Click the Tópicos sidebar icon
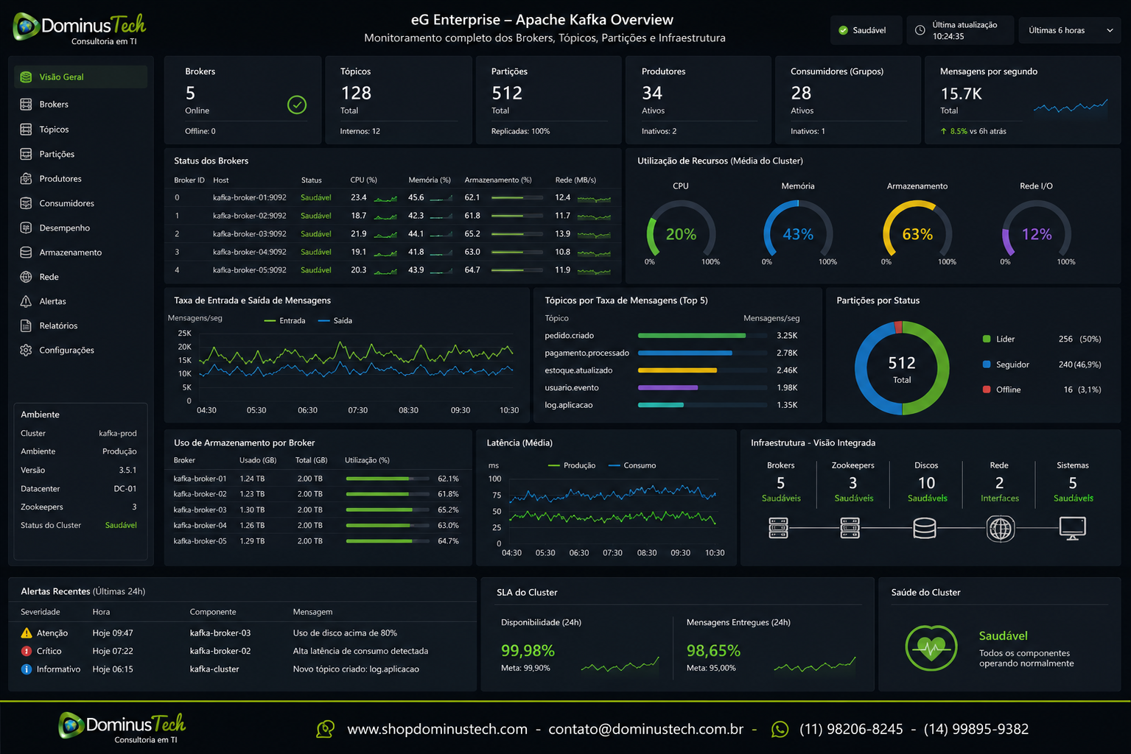 [x=26, y=130]
